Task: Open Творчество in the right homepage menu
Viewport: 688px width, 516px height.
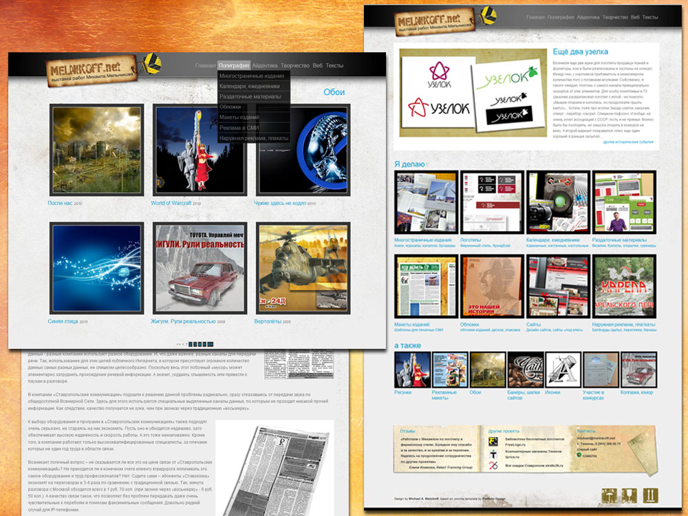Action: click(615, 17)
